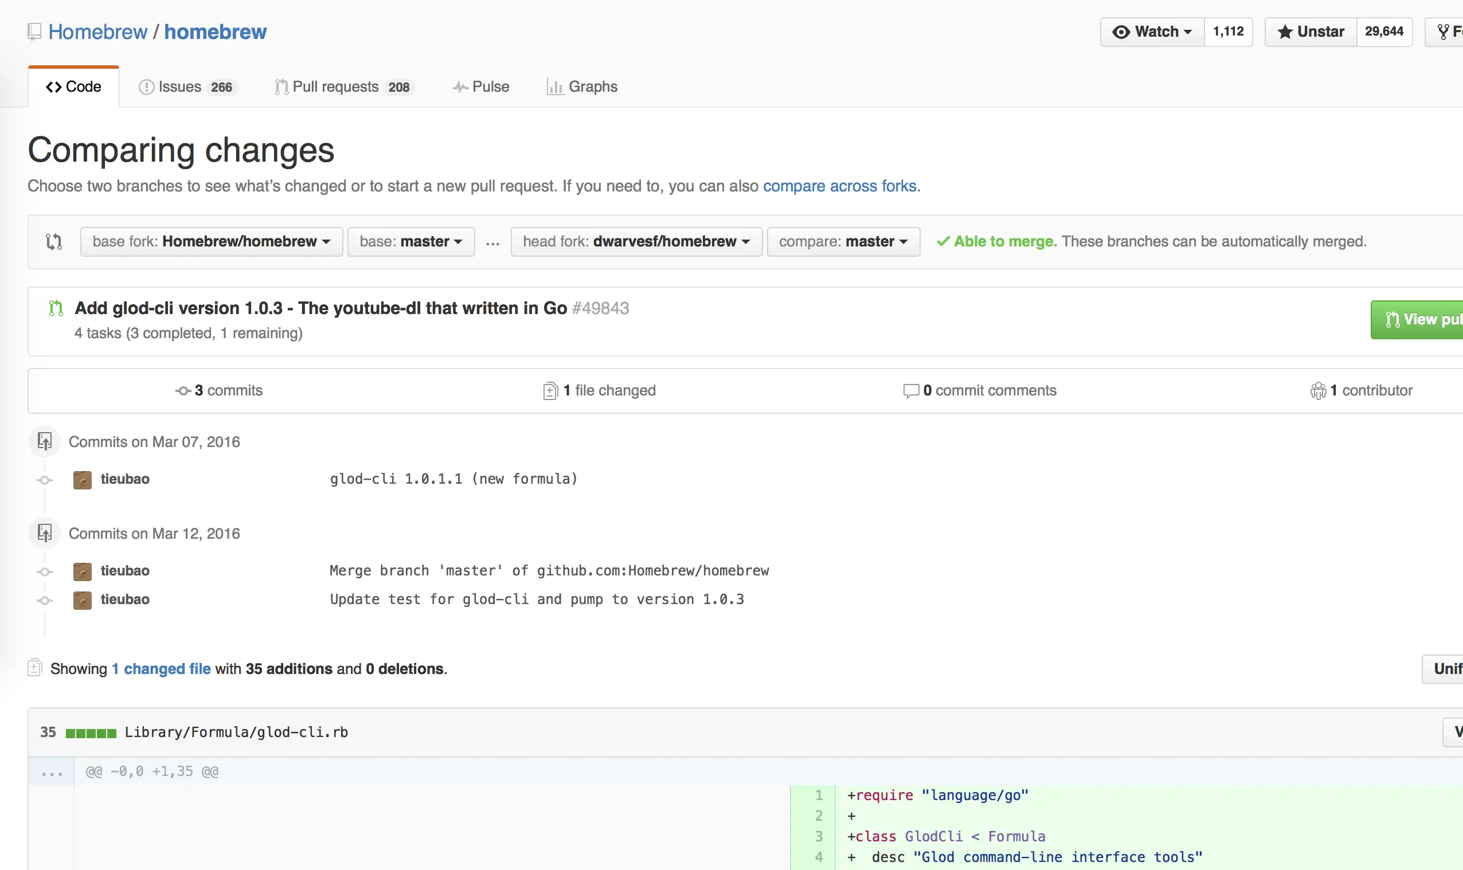Click the Issues tab exclamation icon
The height and width of the screenshot is (870, 1463).
(x=147, y=87)
